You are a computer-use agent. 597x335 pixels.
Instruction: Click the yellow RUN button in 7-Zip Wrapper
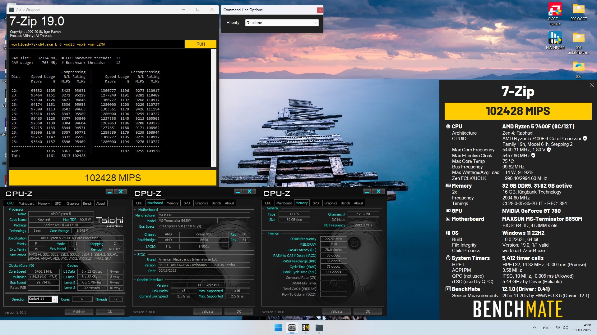(x=201, y=44)
